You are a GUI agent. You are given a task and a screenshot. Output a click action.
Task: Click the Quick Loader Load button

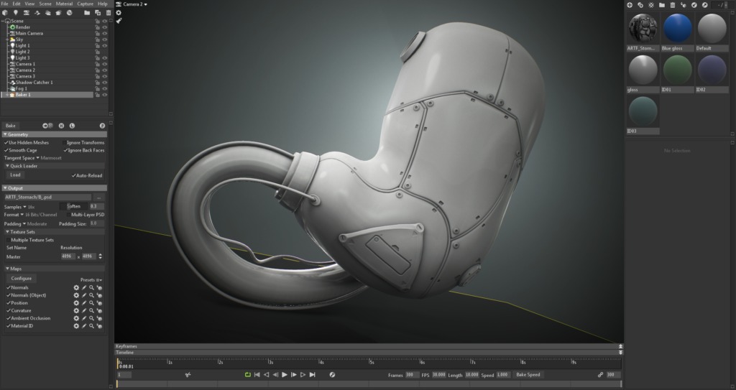15,175
